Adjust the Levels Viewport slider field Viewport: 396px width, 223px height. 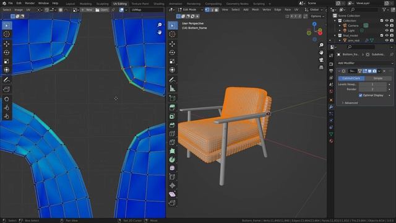372,84
